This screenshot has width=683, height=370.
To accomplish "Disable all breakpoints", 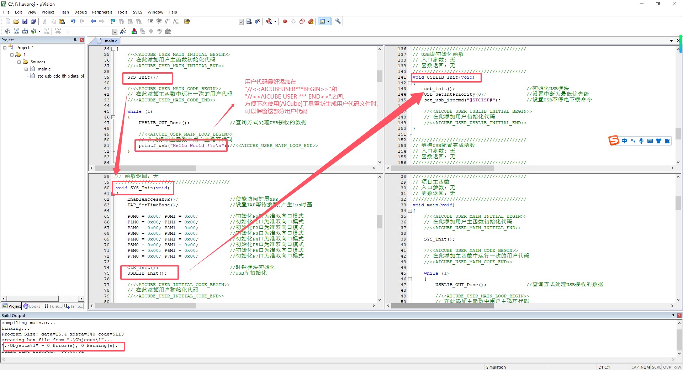I will click(x=302, y=21).
